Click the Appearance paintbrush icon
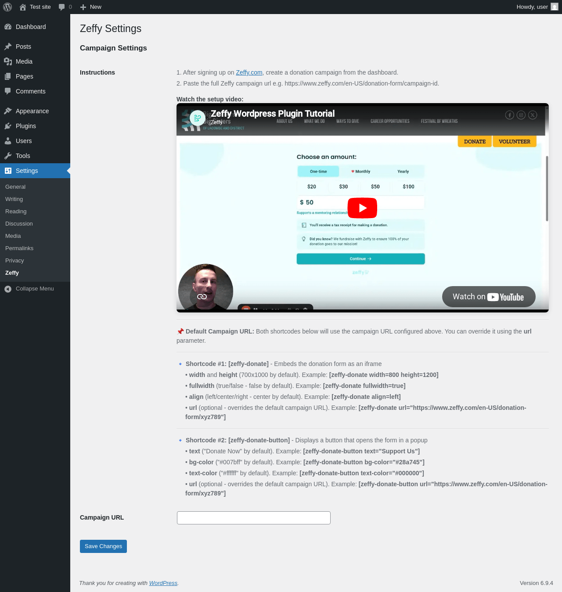The image size is (562, 592). [8, 111]
